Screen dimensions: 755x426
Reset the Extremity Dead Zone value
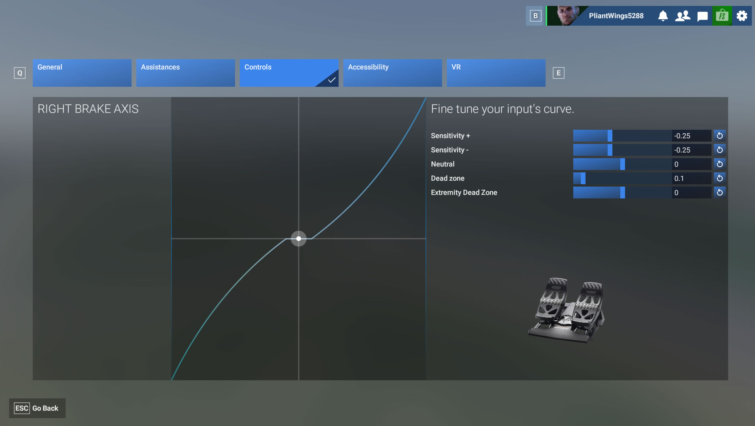point(719,192)
